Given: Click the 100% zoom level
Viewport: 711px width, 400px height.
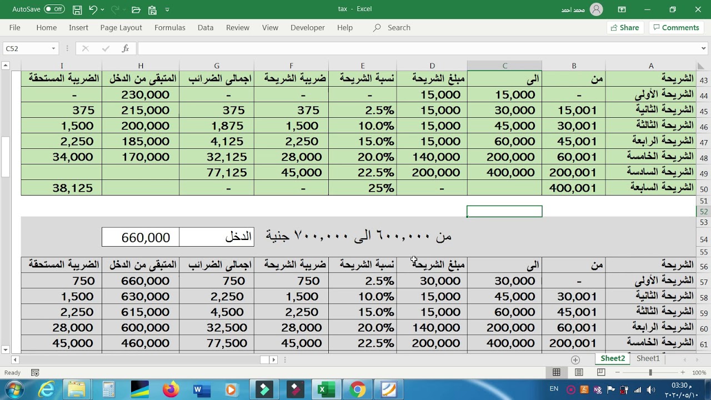Looking at the screenshot, I should tap(699, 373).
